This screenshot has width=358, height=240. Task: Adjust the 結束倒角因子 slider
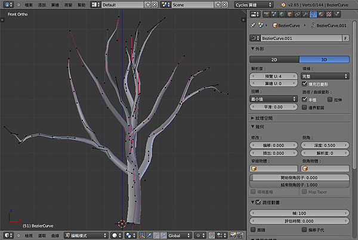pyautogui.click(x=300, y=185)
